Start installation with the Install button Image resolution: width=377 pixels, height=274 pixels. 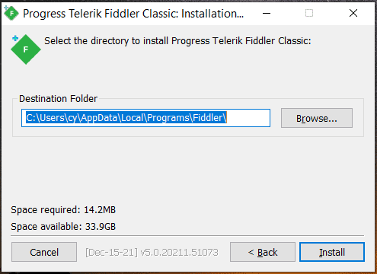(x=332, y=252)
